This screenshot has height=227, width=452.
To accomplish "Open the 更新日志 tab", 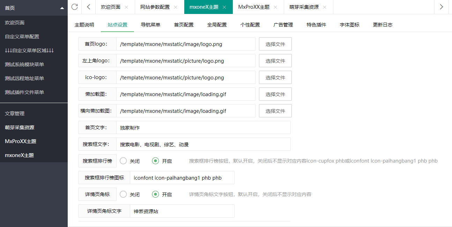I will 383,25.
